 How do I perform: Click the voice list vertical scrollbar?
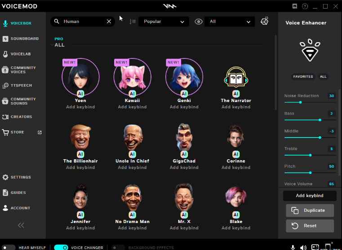275,73
